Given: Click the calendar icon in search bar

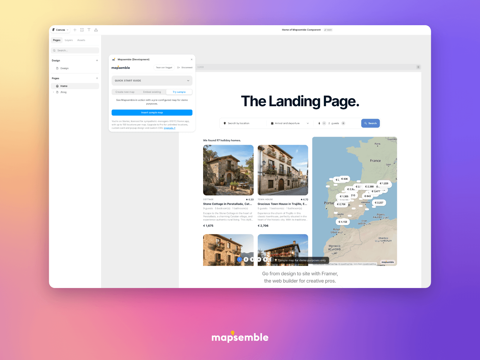Looking at the screenshot, I should coord(272,123).
